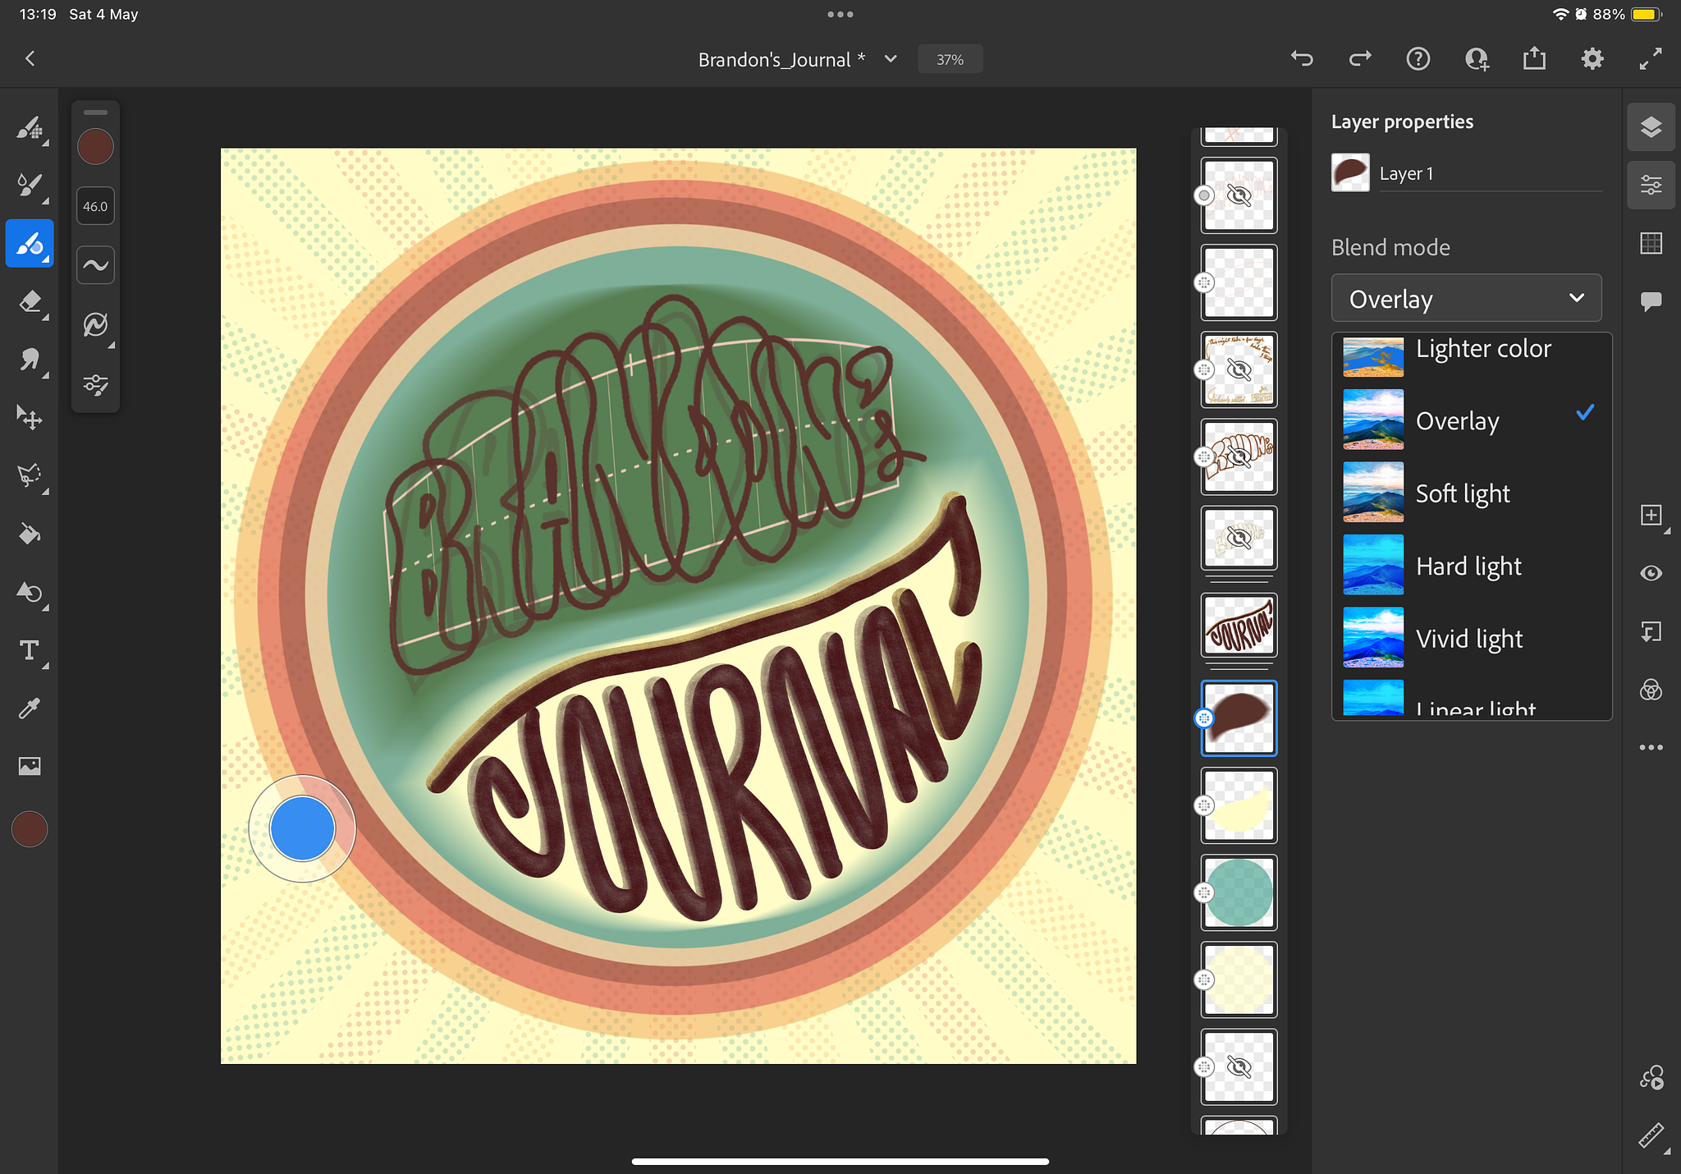Select the brown shape Layer 1 thumbnail

1239,718
